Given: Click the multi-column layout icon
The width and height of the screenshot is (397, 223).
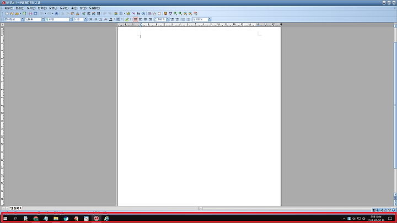Looking at the screenshot, I should [x=99, y=14].
